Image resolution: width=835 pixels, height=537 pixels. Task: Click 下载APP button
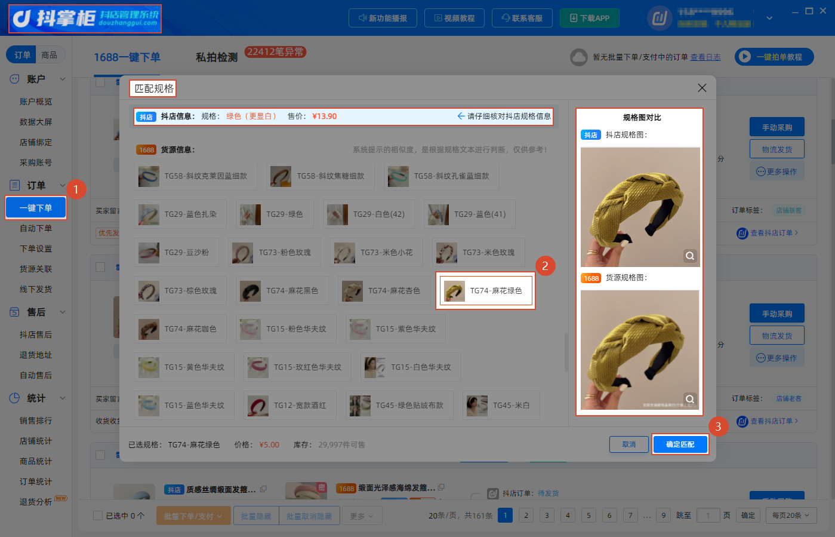pos(590,18)
